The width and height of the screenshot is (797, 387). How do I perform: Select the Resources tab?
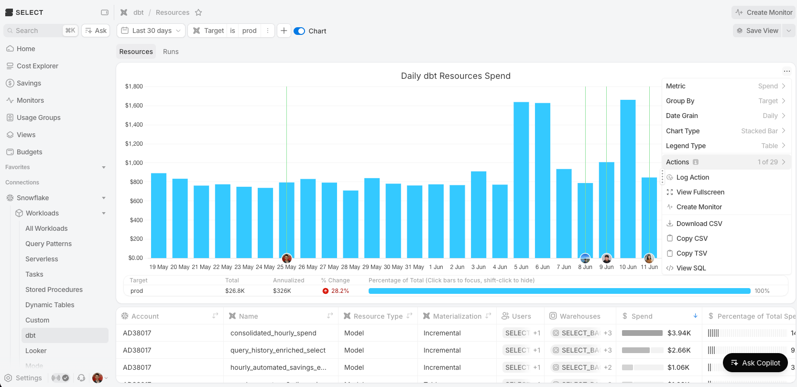136,52
